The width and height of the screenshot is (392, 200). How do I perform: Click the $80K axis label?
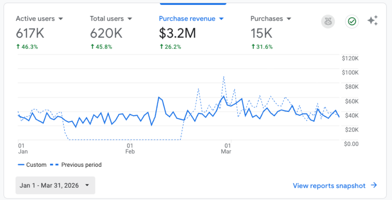pos(352,87)
